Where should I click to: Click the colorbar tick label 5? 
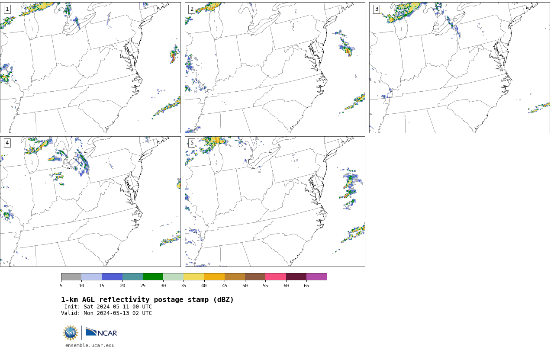coord(61,286)
